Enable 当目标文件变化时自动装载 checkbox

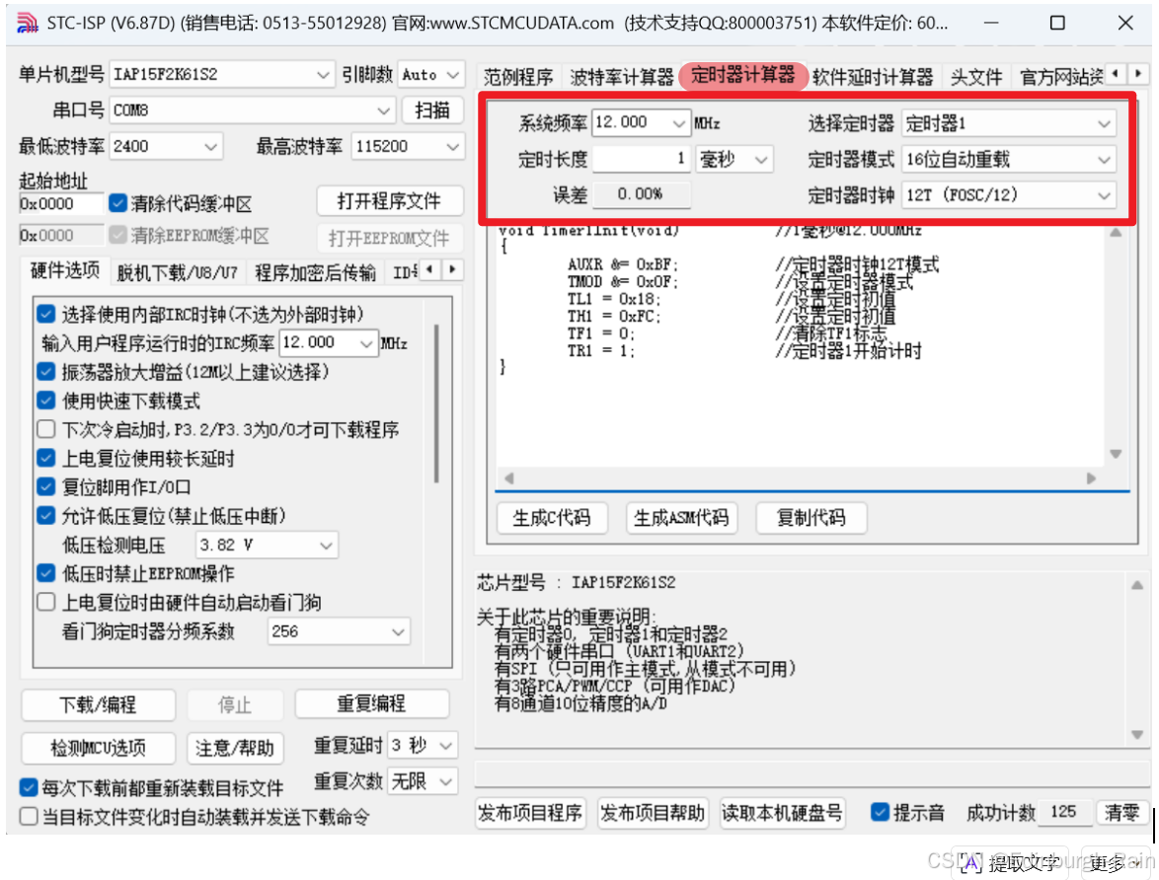28,817
